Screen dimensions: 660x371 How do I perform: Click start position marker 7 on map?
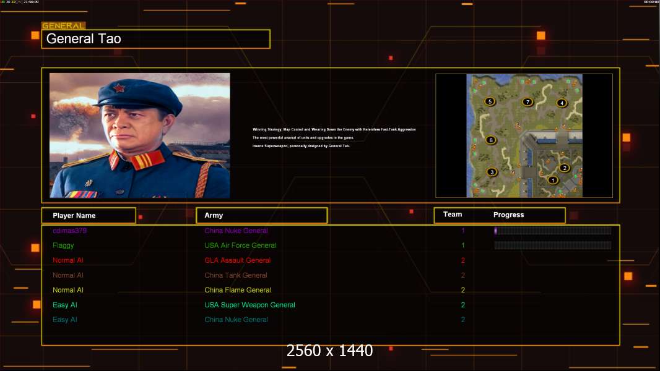528,102
